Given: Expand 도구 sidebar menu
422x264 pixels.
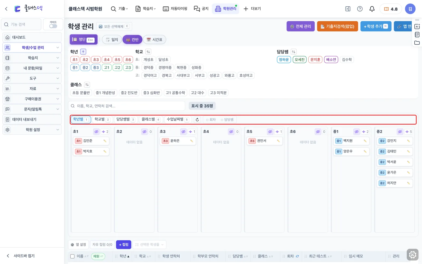Looking at the screenshot, I should (x=32, y=78).
